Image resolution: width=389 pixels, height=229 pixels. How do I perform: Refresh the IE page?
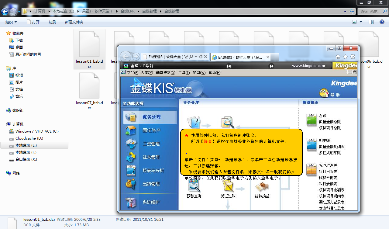(201, 57)
